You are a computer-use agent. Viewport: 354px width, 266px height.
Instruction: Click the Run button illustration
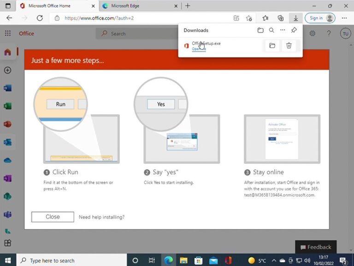tap(60, 104)
